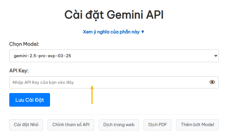Click the "Nhập API Key của bạn vào đây" placeholder
The image size is (227, 136).
[43, 82]
